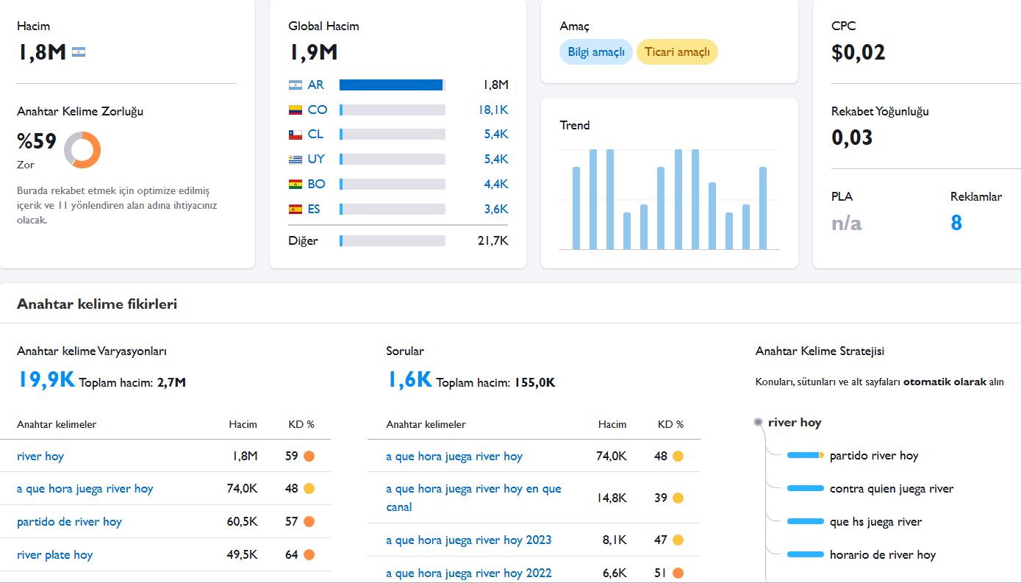Click the Spain flag icon beside ES
The height and width of the screenshot is (583, 1021).
pos(295,210)
